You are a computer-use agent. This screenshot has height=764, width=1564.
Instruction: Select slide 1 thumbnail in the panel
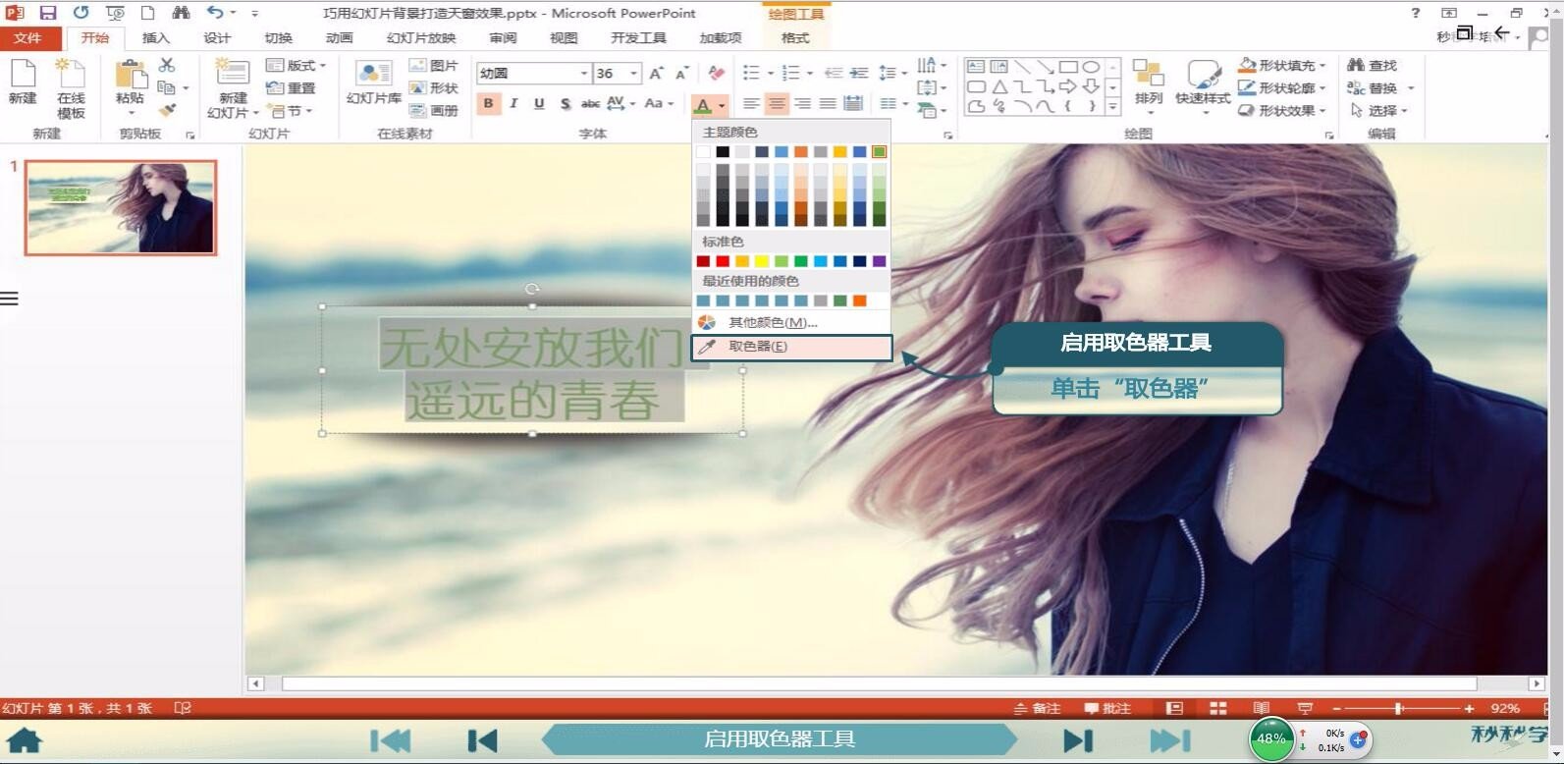coord(121,207)
